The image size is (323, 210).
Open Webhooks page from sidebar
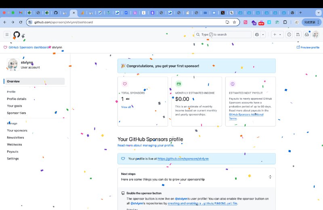coord(14,145)
